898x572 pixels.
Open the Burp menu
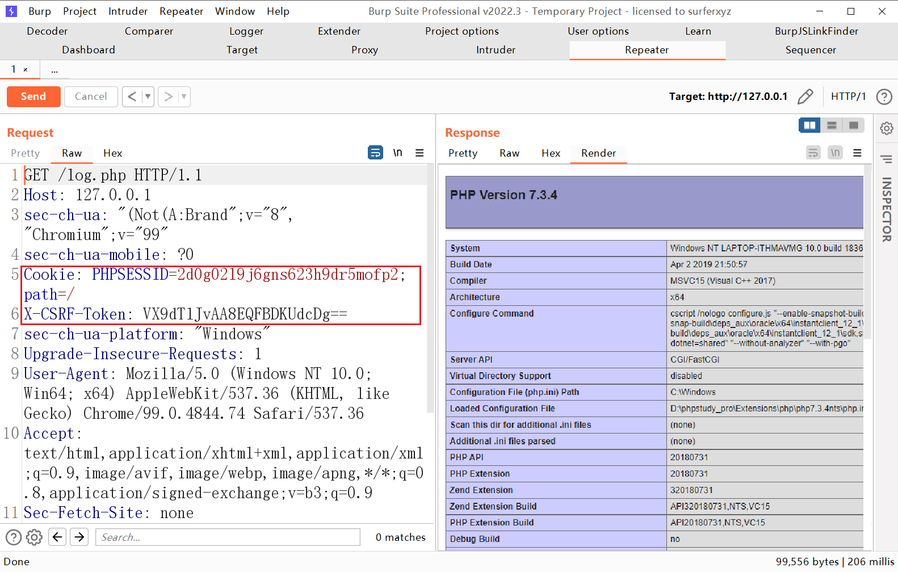tap(40, 11)
